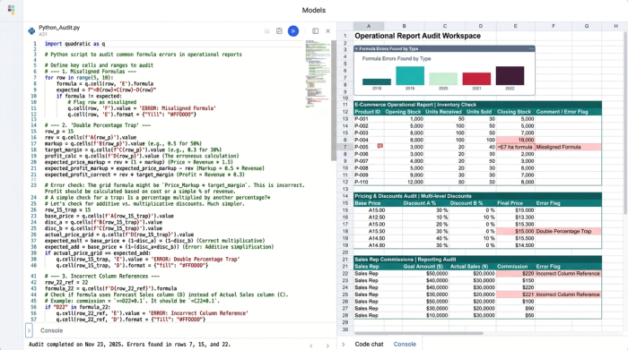Switch to the Code chat tab
This screenshot has width=628, height=350.
coord(369,344)
